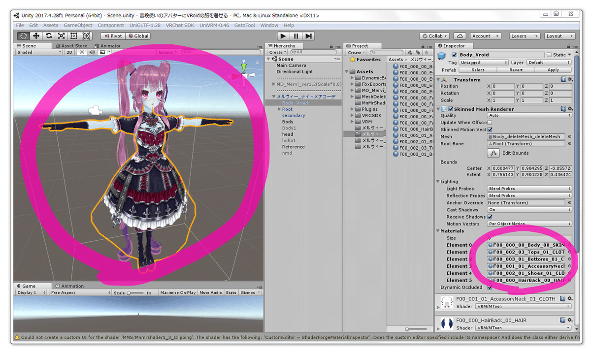
Task: Click the Hierarchy panel lock icon
Action: pos(332,46)
